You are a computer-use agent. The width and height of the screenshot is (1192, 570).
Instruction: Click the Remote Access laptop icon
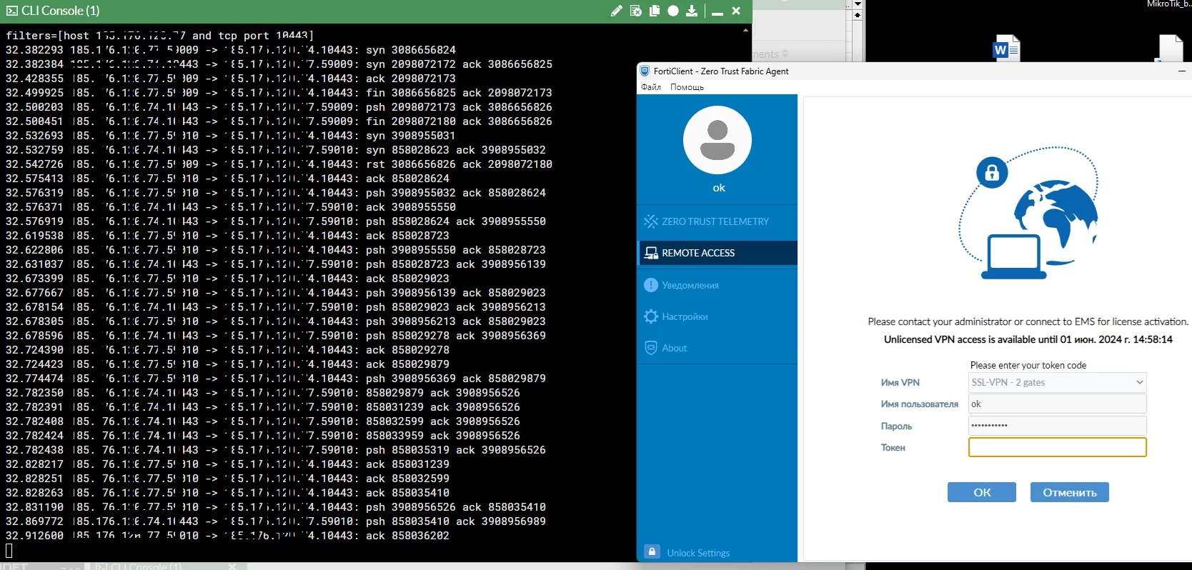(x=651, y=253)
